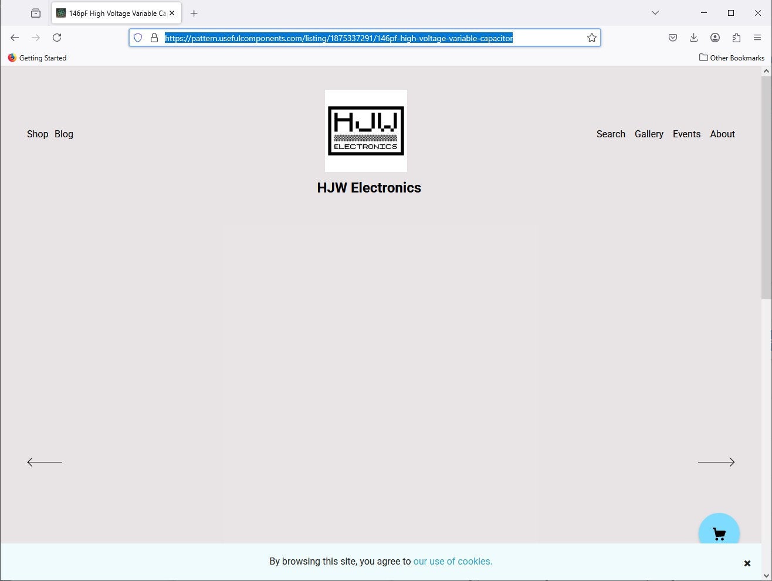The width and height of the screenshot is (772, 581).
Task: Select the 146pF High Voltage Variable tab
Action: point(116,13)
